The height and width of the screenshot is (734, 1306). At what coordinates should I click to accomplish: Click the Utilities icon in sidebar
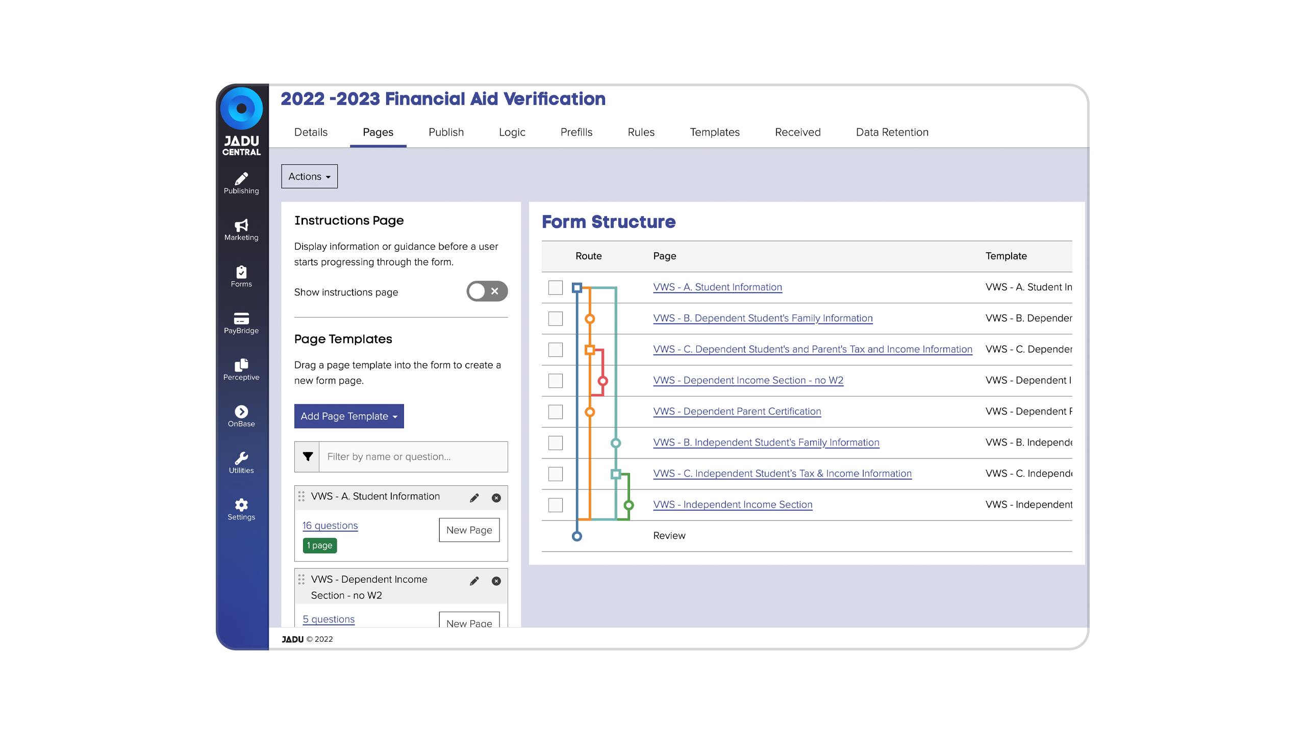click(x=242, y=457)
